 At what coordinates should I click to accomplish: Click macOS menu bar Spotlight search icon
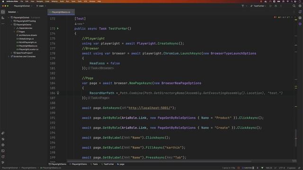tap(292, 1)
